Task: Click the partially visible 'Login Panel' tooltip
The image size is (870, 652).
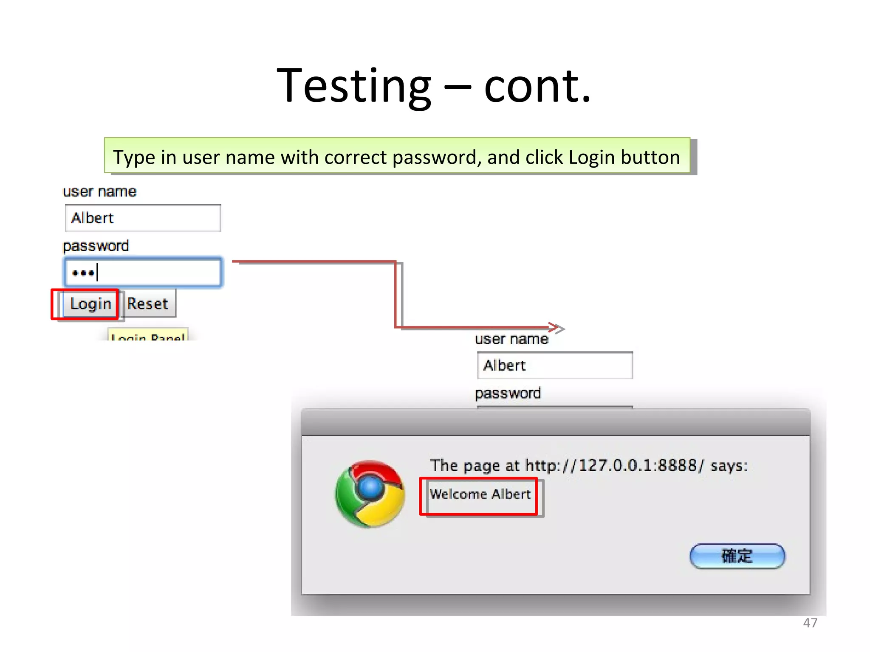Action: 148,334
